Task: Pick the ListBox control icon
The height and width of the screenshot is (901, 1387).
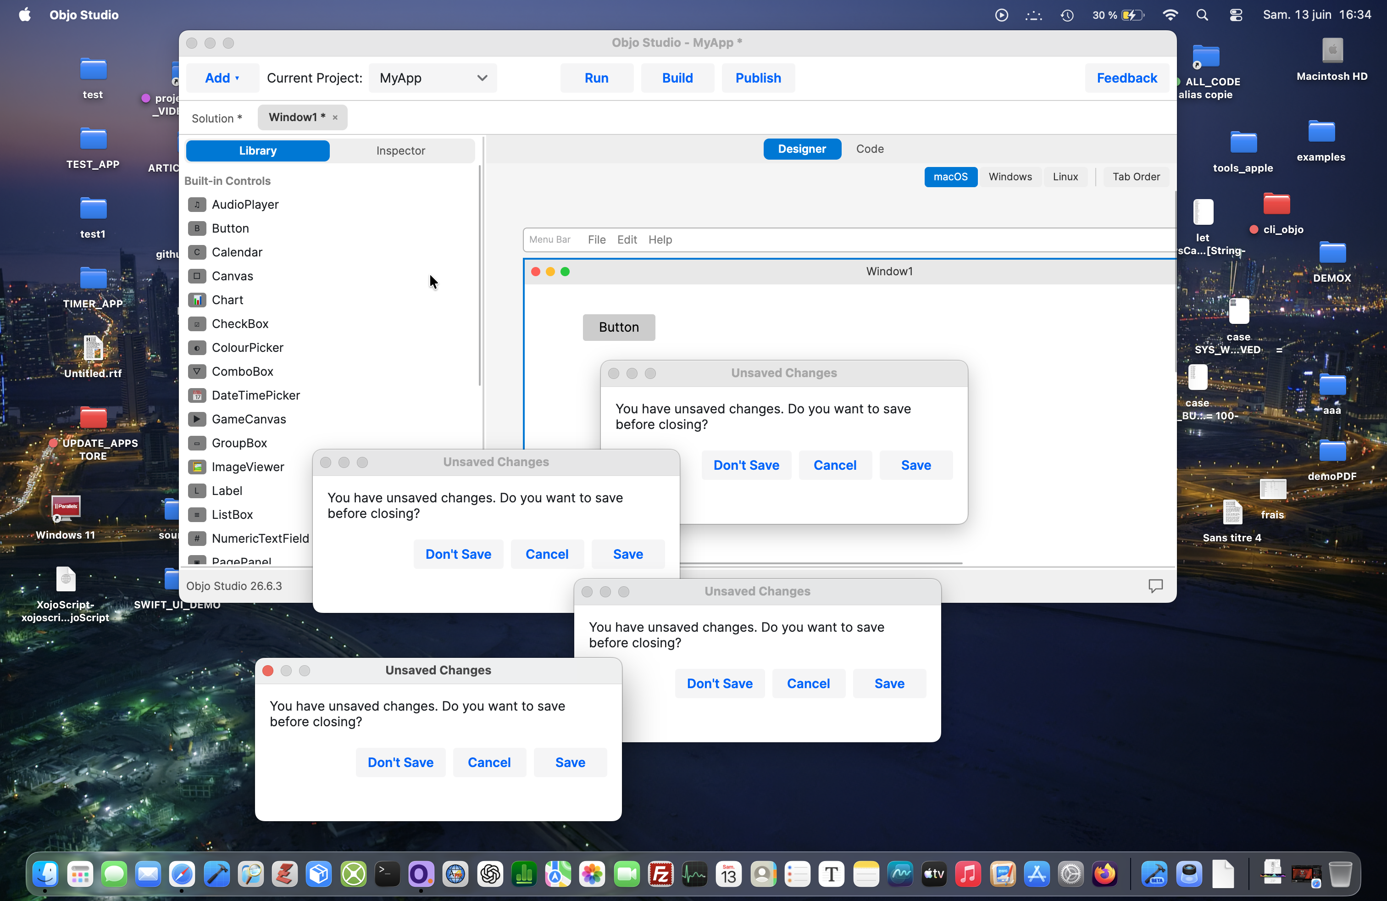Action: [x=197, y=515]
